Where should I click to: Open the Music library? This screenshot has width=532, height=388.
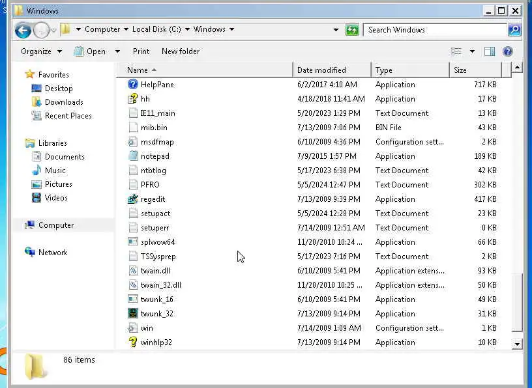point(55,171)
